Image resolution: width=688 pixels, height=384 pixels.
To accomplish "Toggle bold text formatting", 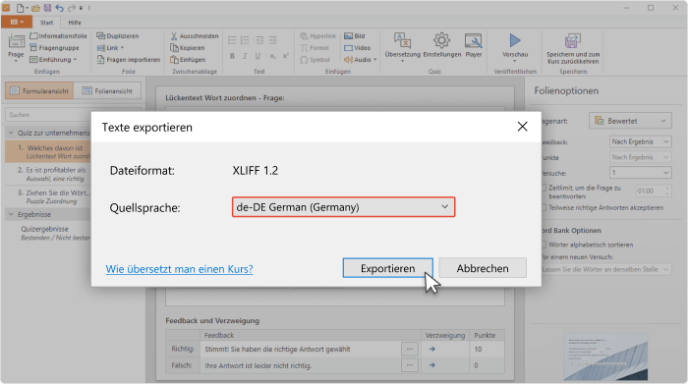I will [x=232, y=56].
